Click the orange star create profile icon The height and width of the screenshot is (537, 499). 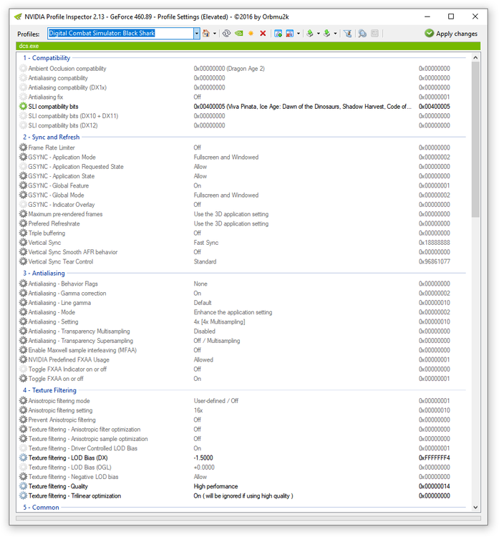pyautogui.click(x=251, y=33)
